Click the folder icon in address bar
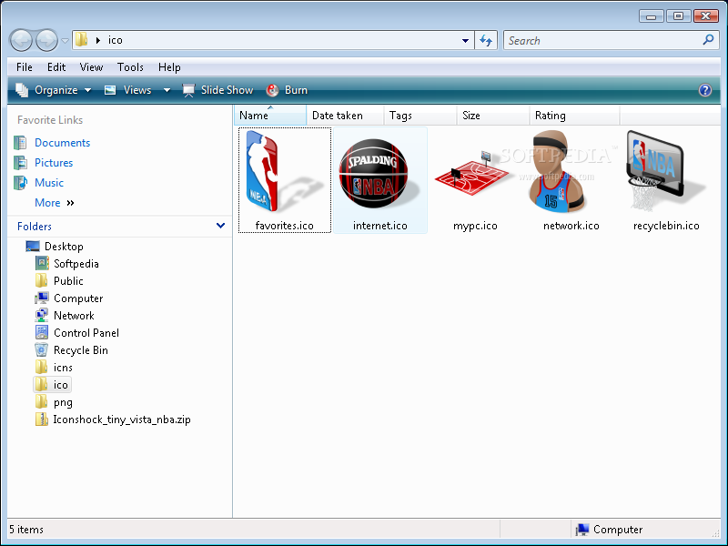The height and width of the screenshot is (546, 728). pos(82,39)
